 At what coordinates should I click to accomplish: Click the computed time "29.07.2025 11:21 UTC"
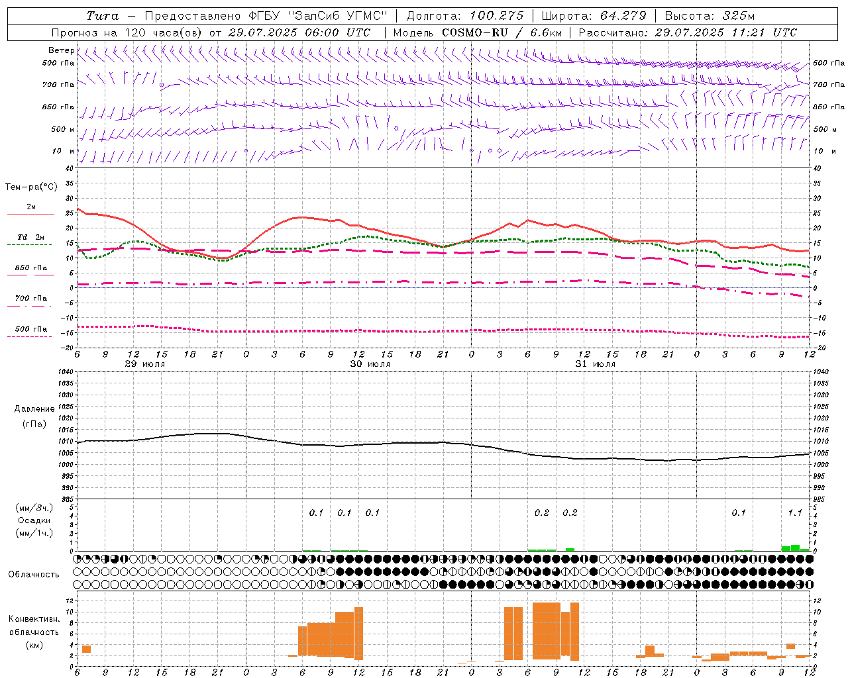tap(725, 32)
